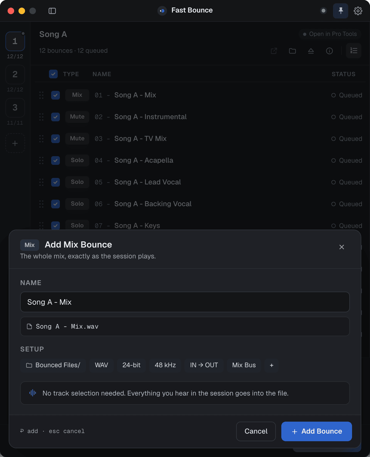Click drag handle for Song A - Acapella row

tap(41, 160)
